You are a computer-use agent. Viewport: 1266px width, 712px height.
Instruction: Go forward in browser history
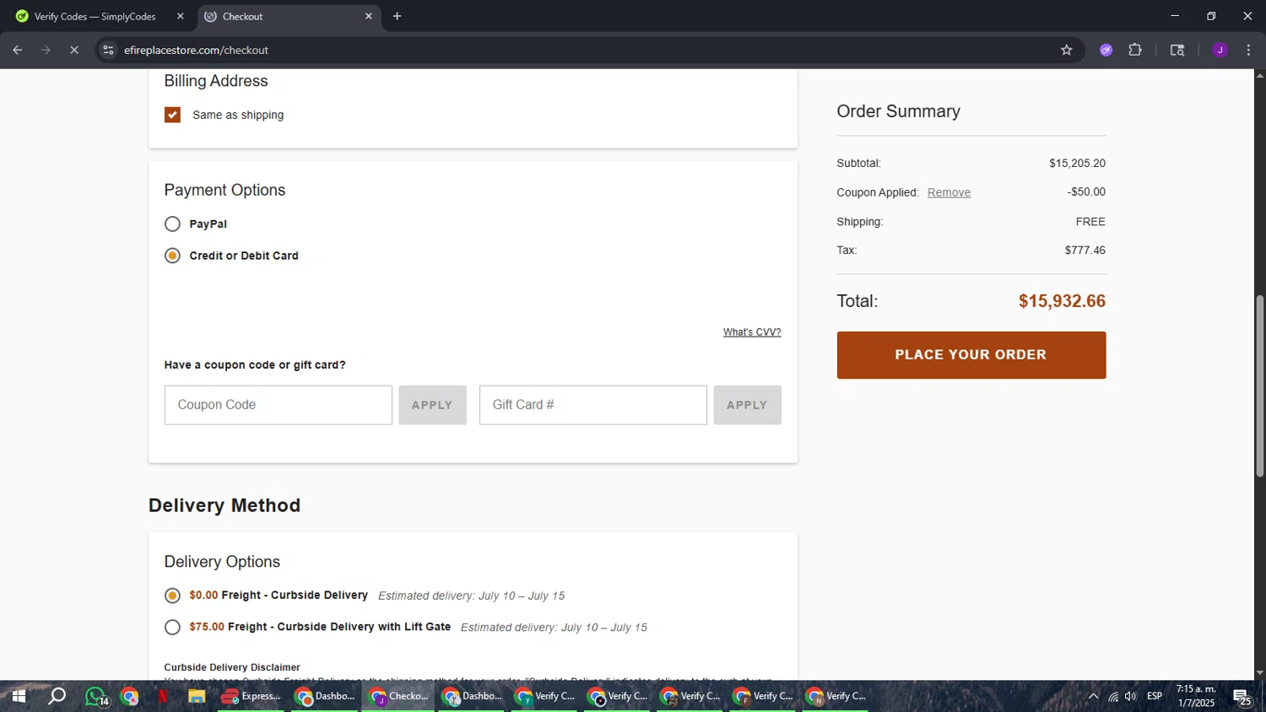point(46,50)
